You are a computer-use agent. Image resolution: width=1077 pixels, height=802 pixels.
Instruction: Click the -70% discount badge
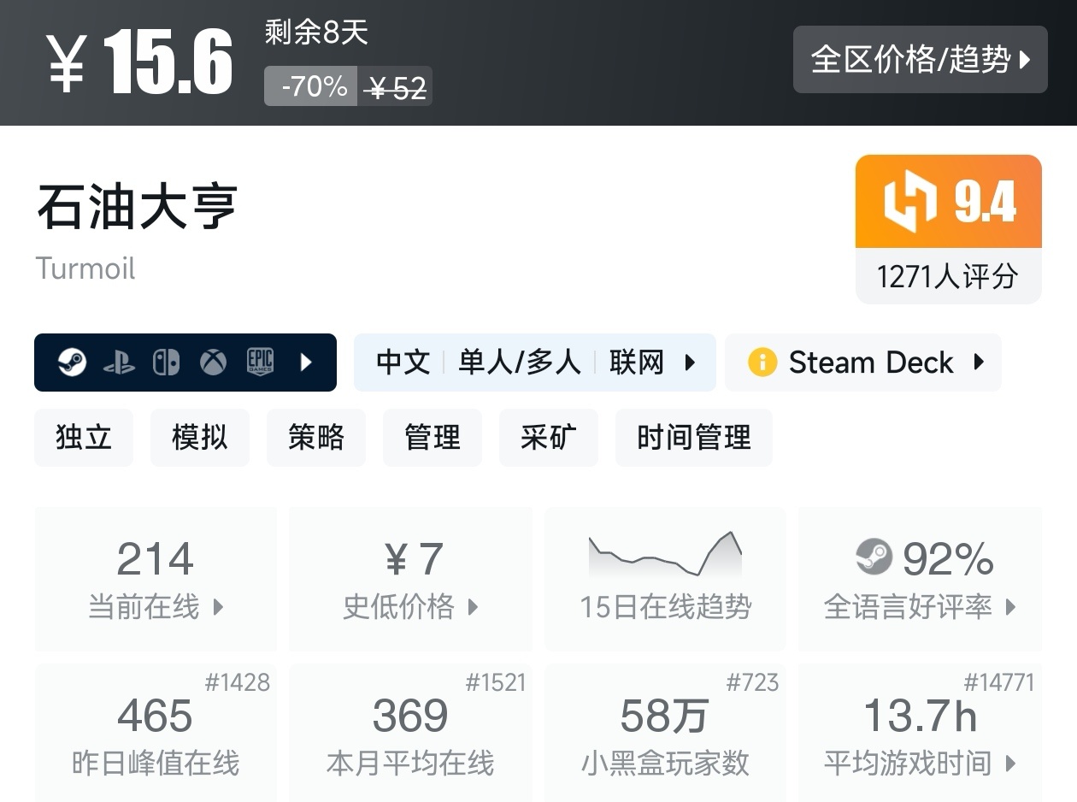[311, 86]
